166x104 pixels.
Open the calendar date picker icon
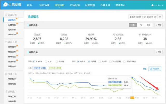(x=160, y=17)
